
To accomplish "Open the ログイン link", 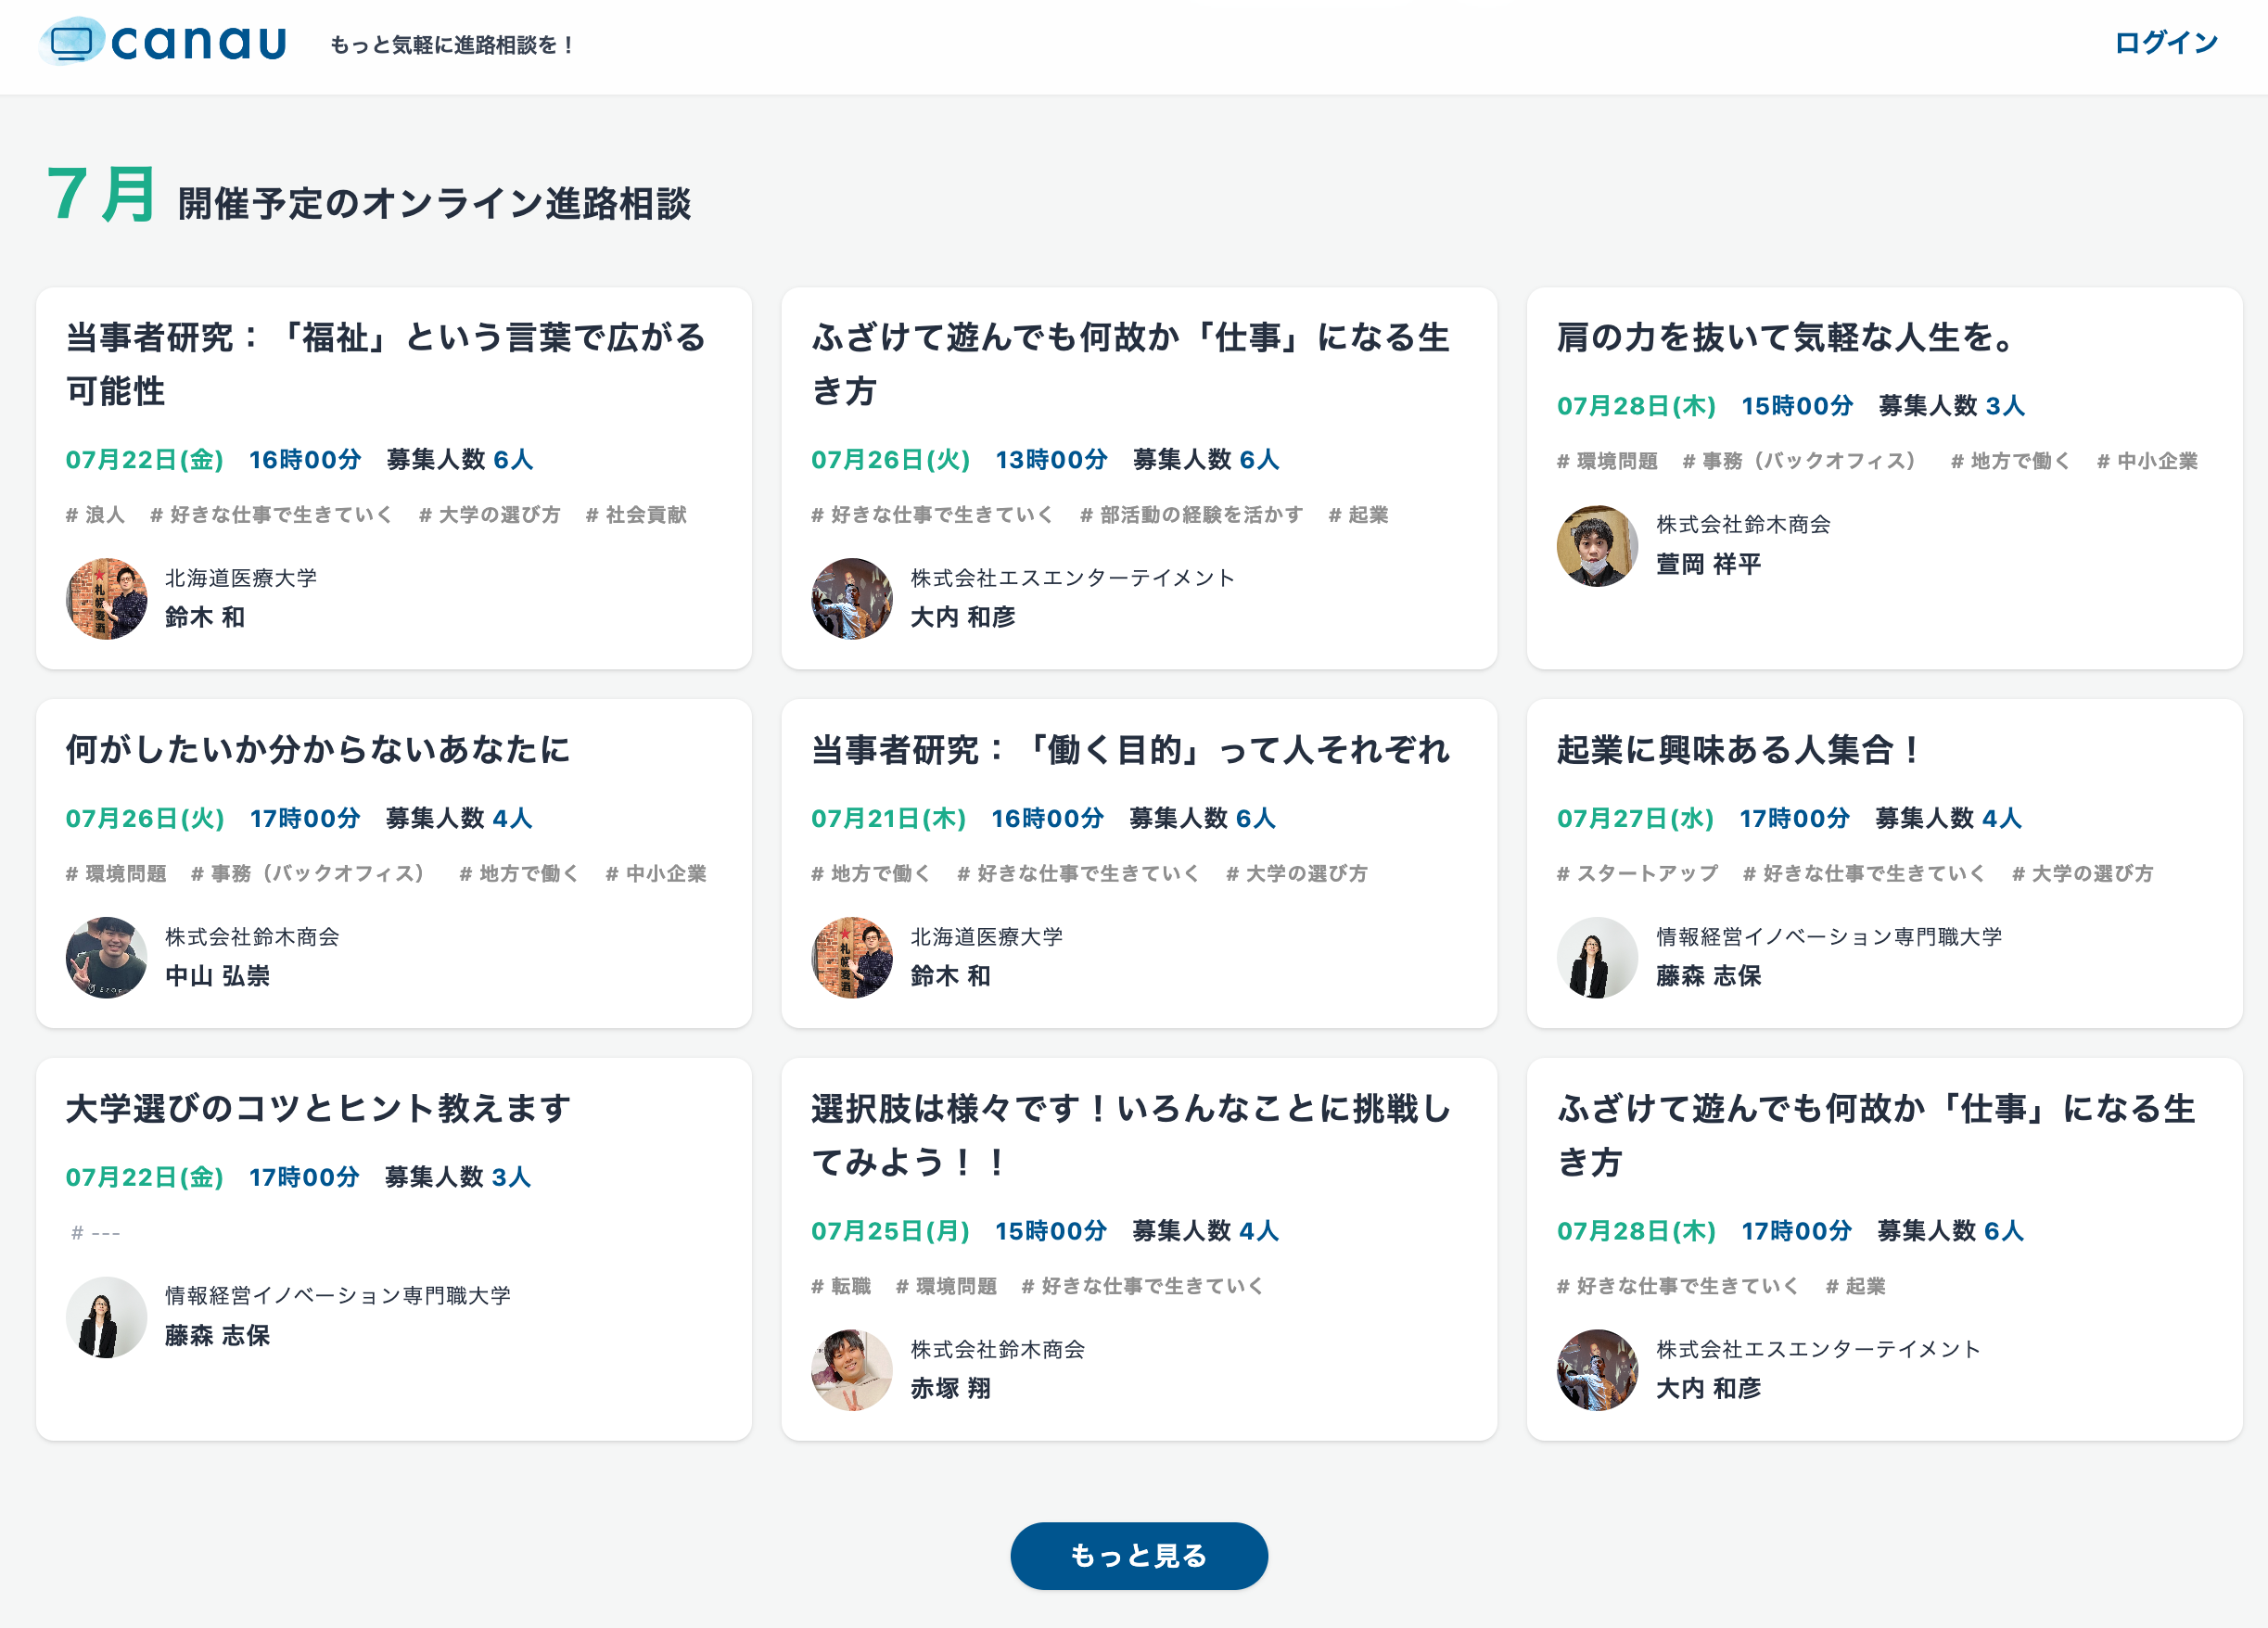I will [2165, 43].
